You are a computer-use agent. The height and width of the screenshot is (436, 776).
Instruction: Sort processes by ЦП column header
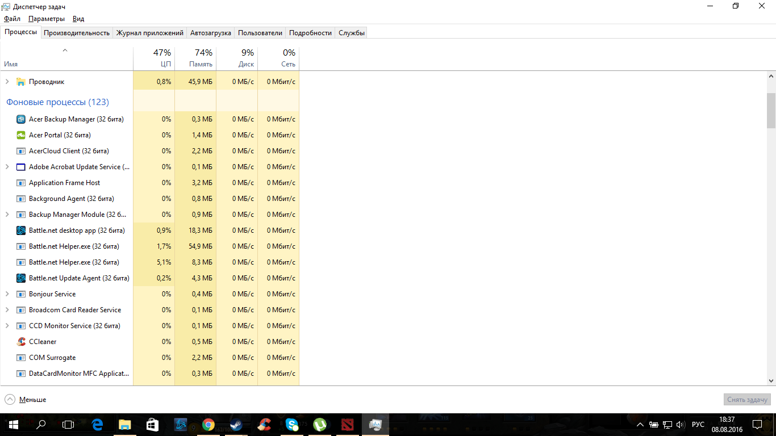pyautogui.click(x=154, y=58)
